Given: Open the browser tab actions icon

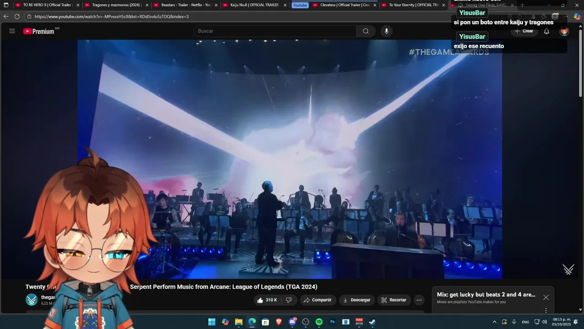Looking at the screenshot, I should (x=6, y=5).
